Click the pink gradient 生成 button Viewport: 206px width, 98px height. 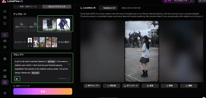point(43,91)
